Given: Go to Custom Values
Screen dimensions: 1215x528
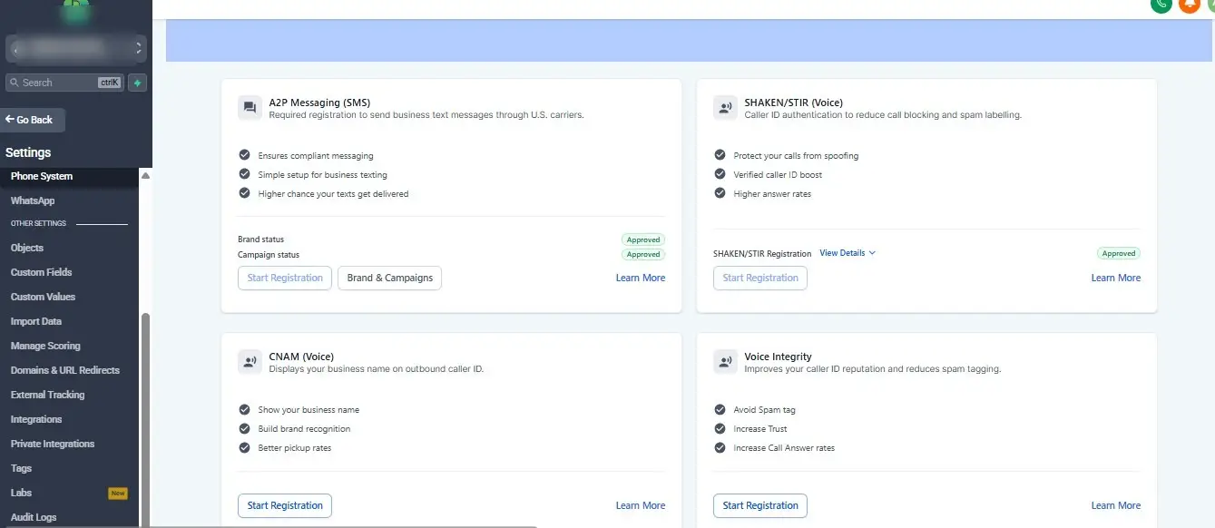Looking at the screenshot, I should click(43, 297).
